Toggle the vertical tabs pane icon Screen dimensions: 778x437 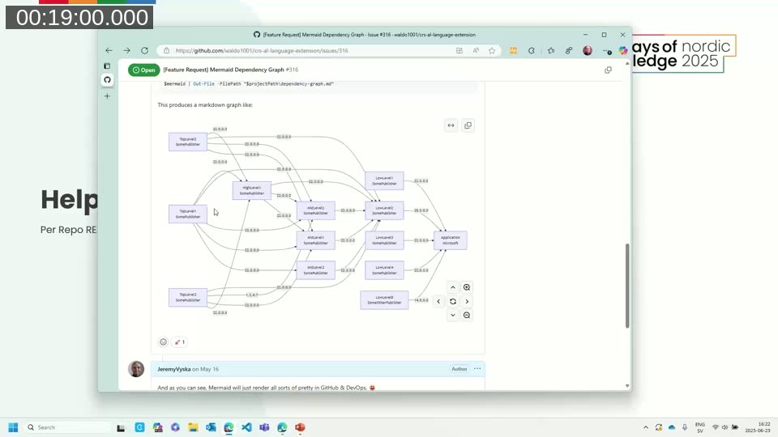tap(107, 66)
